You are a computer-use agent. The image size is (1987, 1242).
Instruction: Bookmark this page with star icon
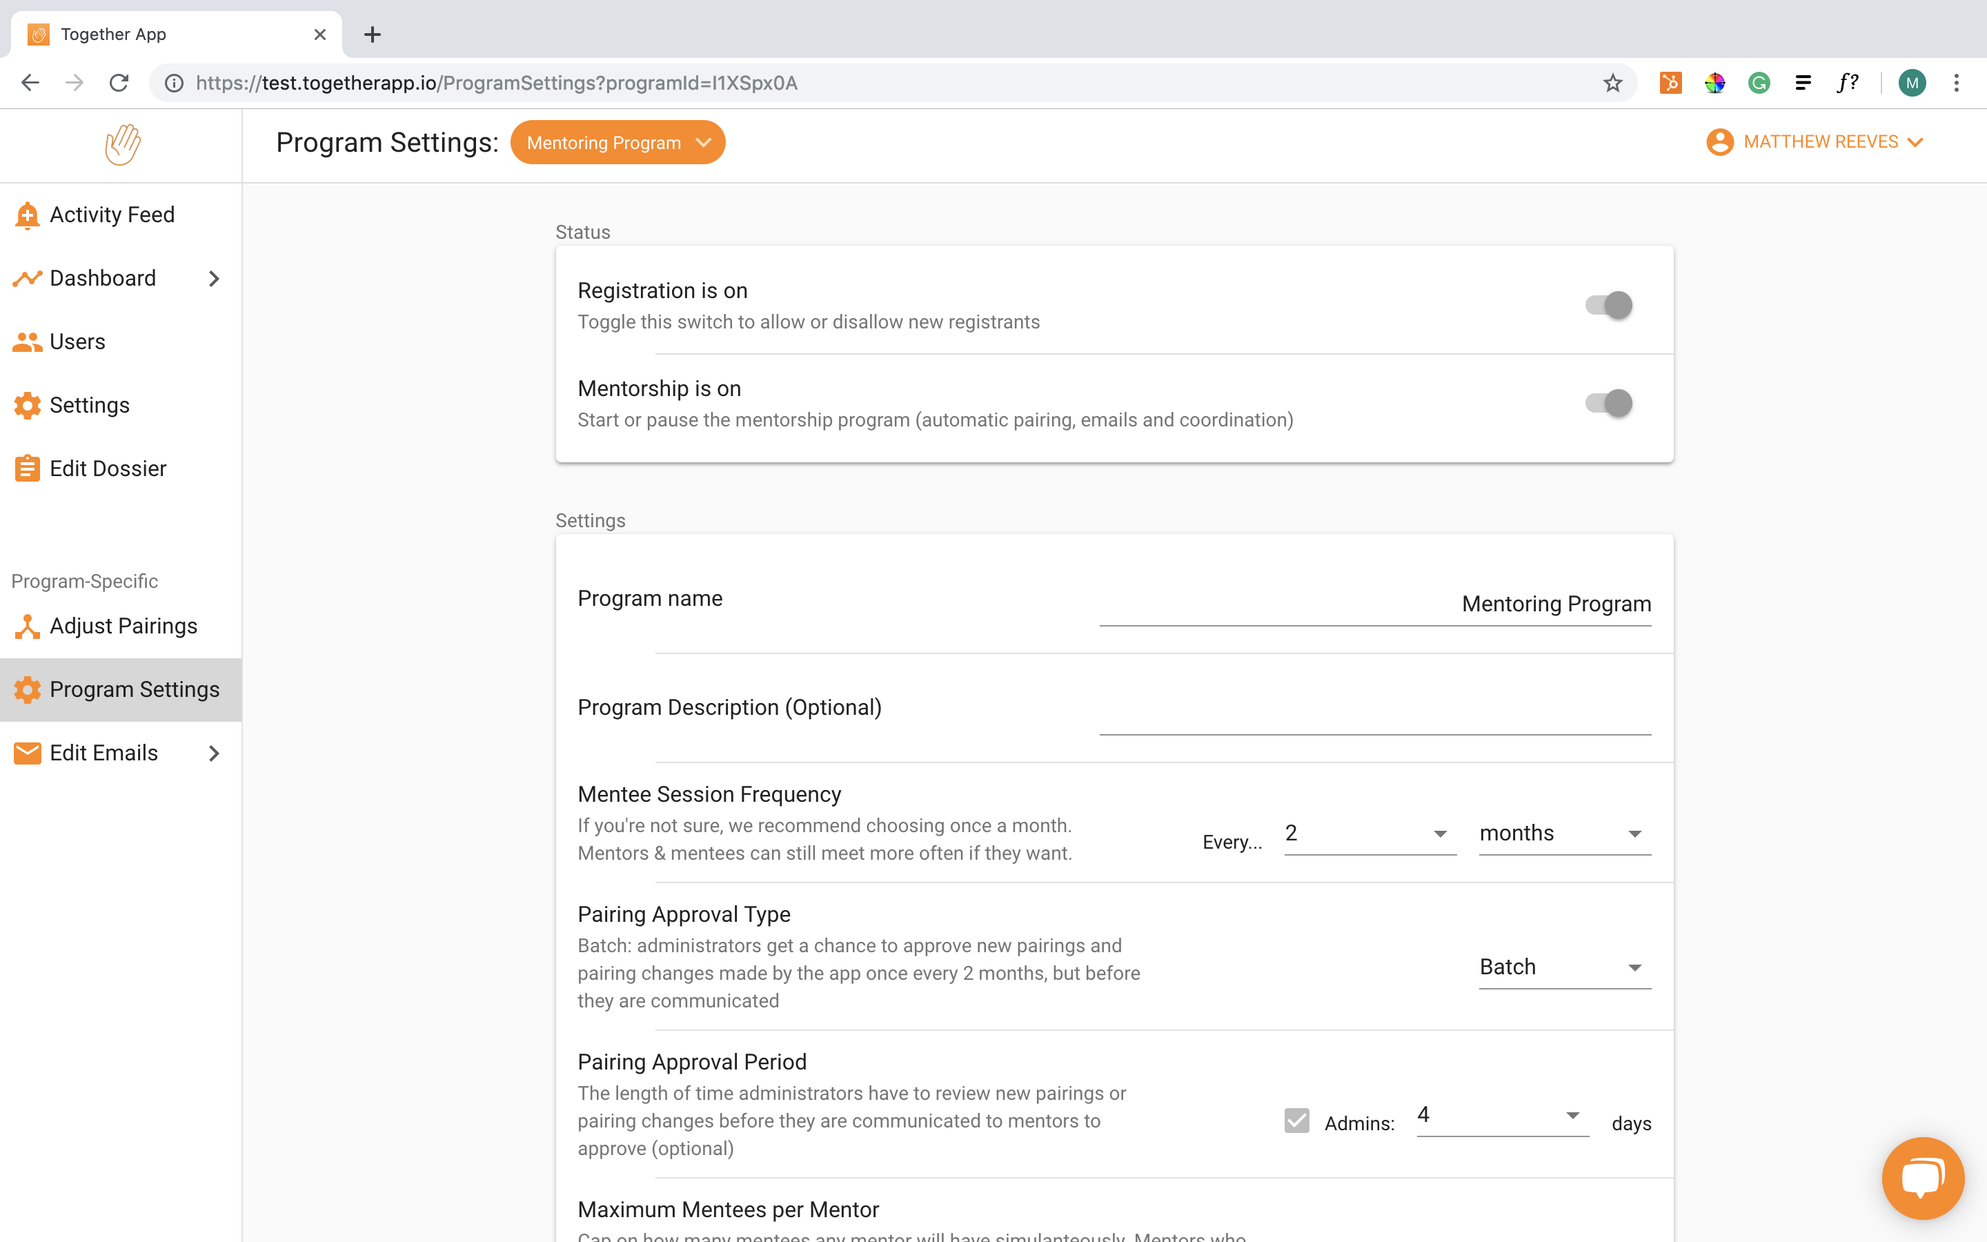(x=1612, y=83)
